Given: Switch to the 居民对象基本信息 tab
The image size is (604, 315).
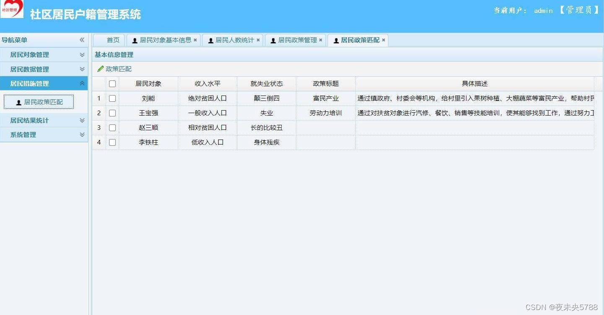Looking at the screenshot, I should click(x=164, y=40).
